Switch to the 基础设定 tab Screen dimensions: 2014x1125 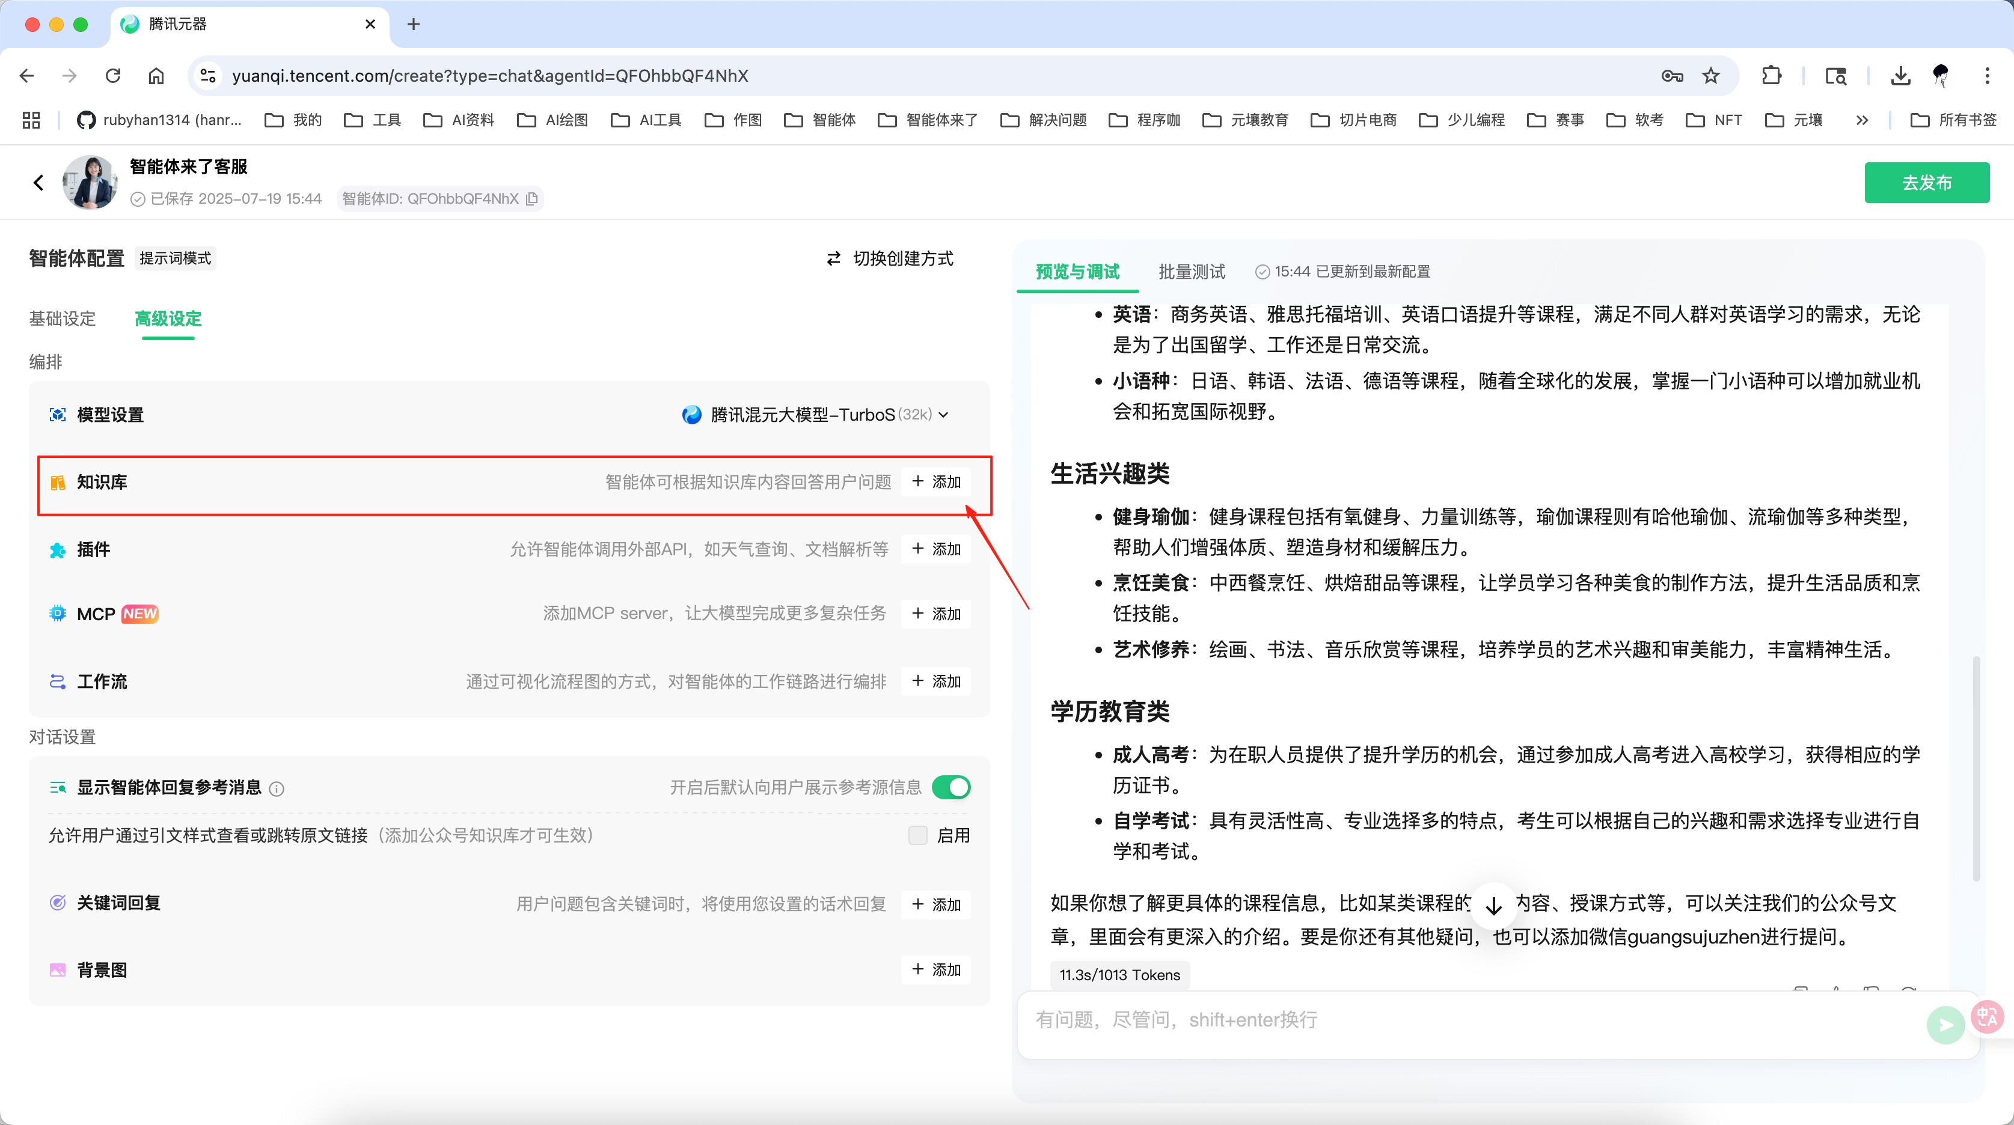point(62,318)
